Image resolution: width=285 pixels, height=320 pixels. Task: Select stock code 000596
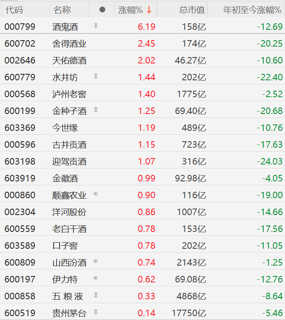[x=20, y=145]
